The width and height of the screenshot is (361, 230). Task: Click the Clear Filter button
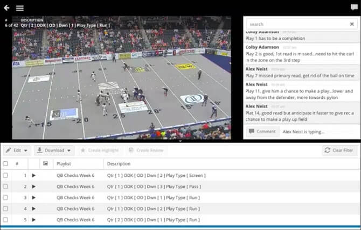pos(339,150)
